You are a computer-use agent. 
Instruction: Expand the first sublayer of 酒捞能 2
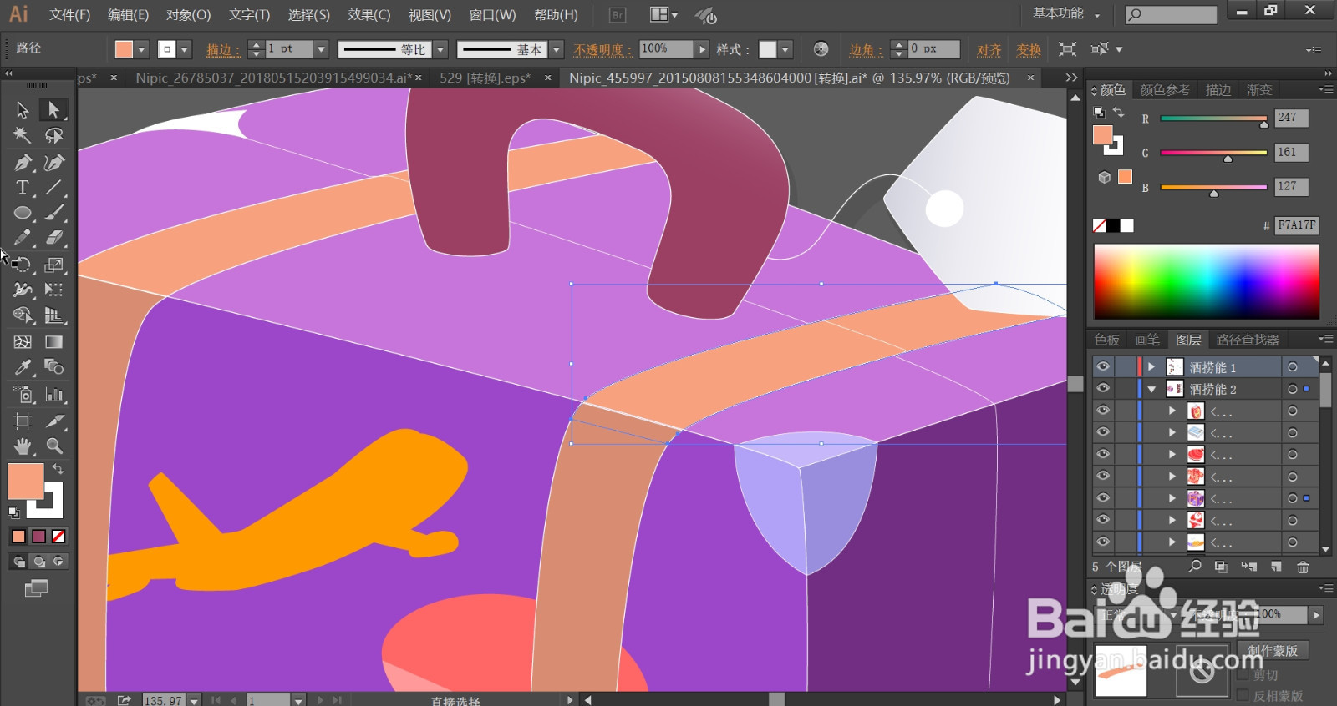click(x=1172, y=411)
